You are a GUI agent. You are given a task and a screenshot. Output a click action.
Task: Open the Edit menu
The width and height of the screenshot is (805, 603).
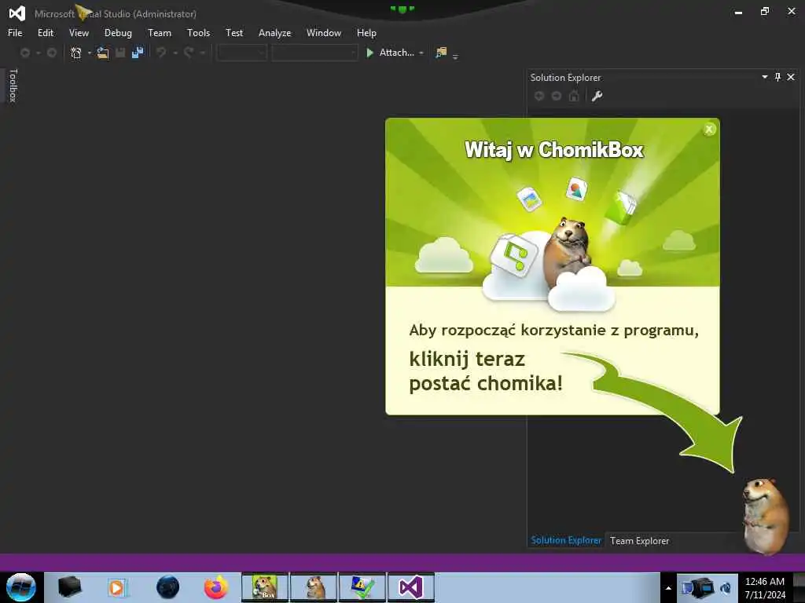click(45, 33)
